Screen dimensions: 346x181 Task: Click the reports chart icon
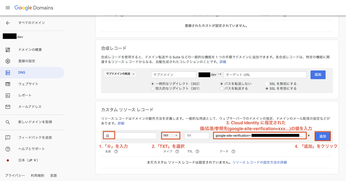point(8,95)
